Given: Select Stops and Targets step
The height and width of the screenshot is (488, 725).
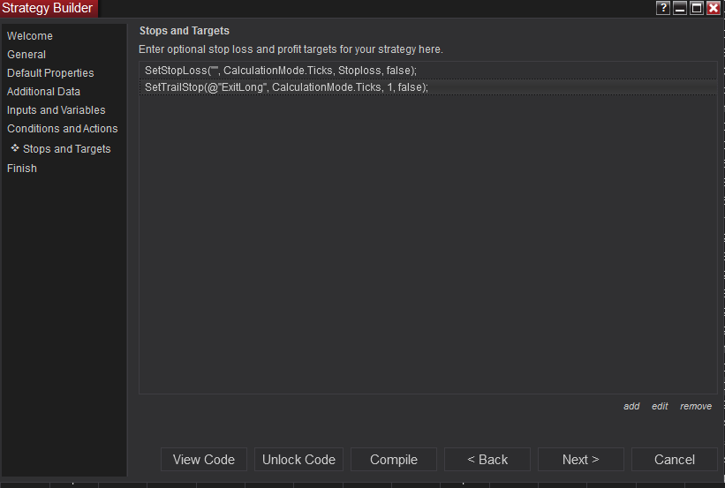Looking at the screenshot, I should click(x=66, y=149).
